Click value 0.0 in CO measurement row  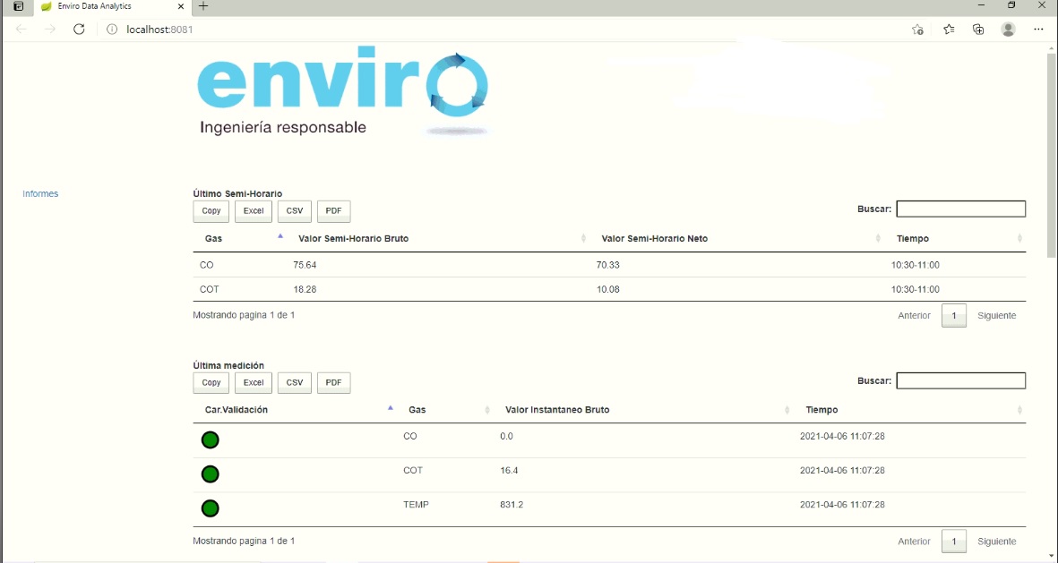(507, 436)
